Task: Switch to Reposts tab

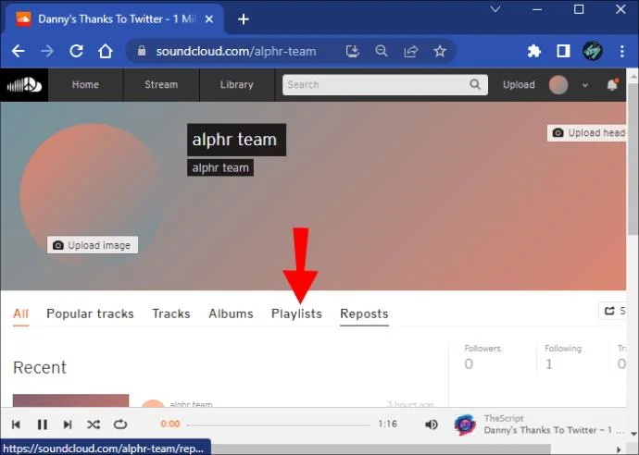Action: [364, 314]
